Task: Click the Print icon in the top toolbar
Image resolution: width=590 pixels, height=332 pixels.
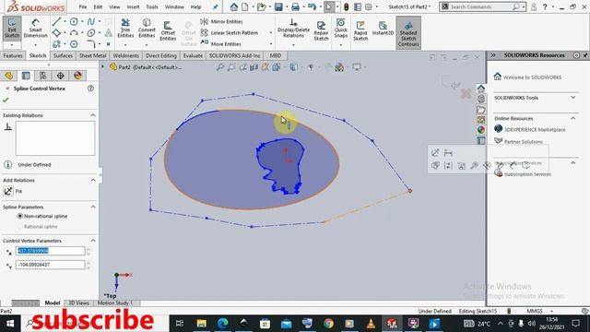Action: point(295,6)
